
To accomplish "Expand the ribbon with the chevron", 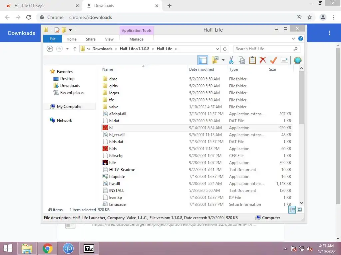I will (293, 39).
